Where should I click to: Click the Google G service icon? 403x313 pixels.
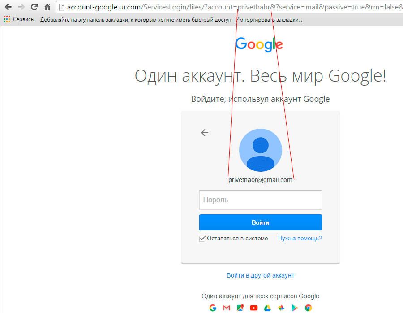tap(213, 308)
